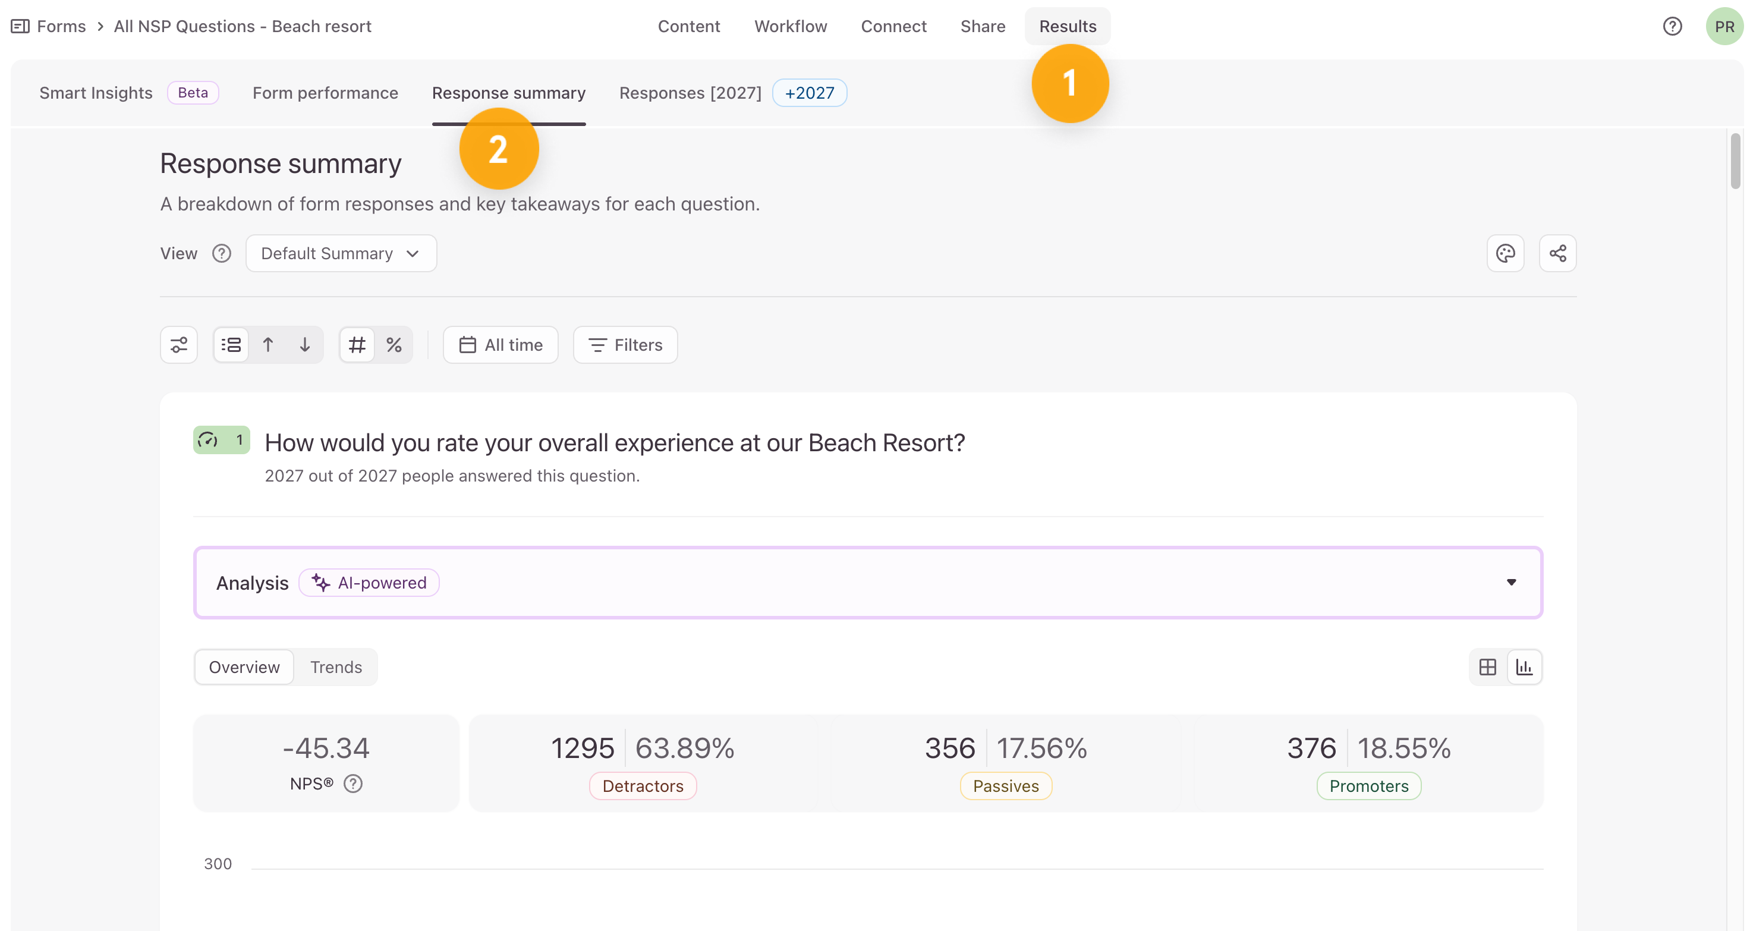Click the NPS info help icon
The image size is (1750, 931).
point(353,784)
